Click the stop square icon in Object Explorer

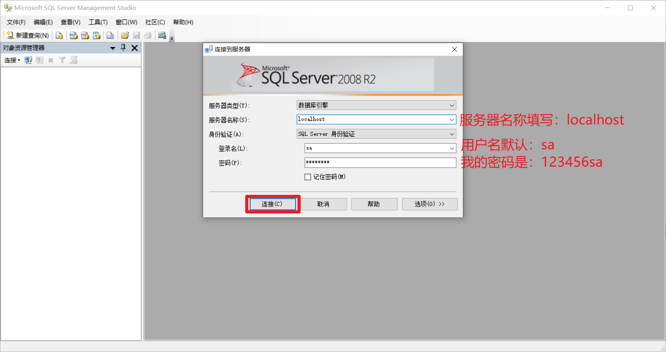pyautogui.click(x=51, y=60)
